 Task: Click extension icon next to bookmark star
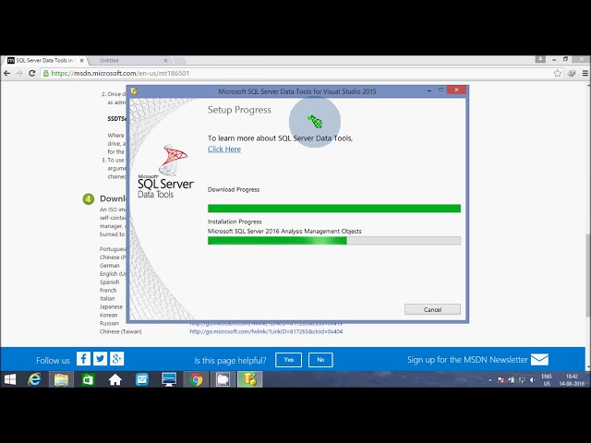coord(572,74)
